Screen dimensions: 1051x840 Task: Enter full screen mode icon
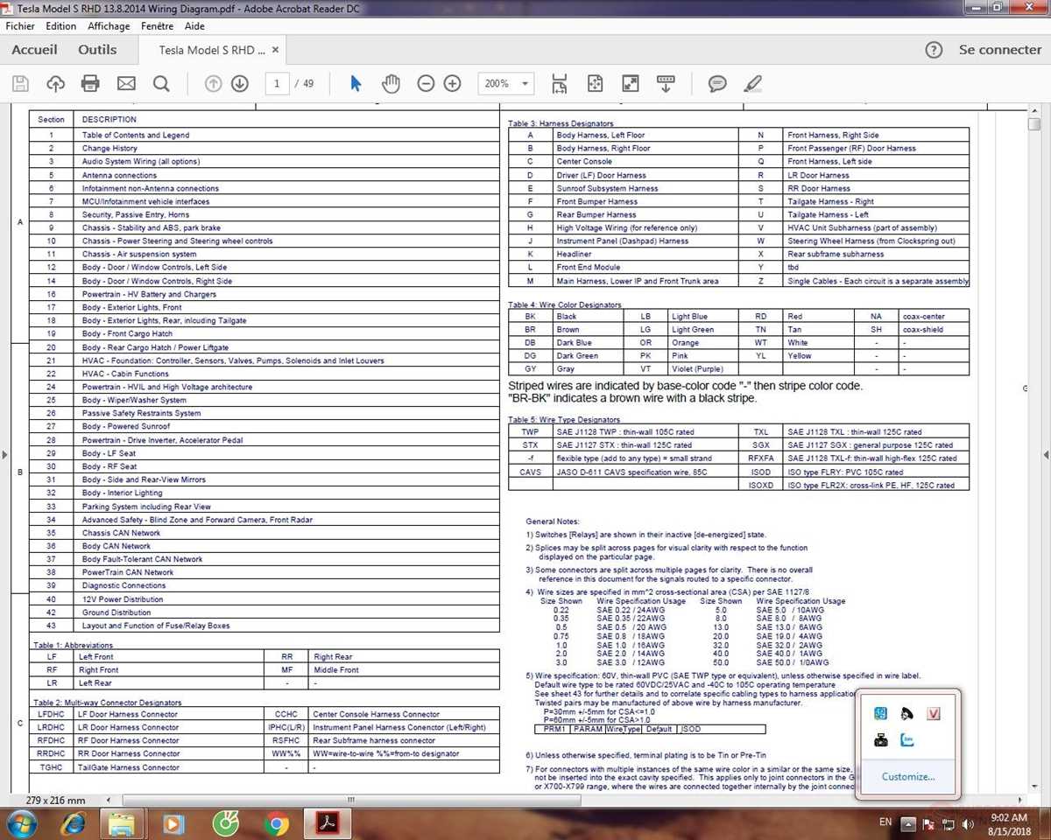pos(630,84)
